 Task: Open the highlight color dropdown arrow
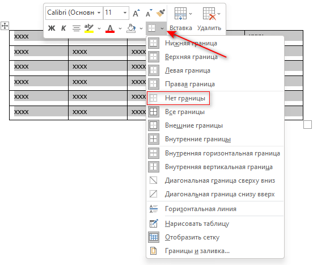tap(99, 28)
